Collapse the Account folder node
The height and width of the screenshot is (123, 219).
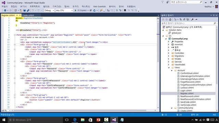click(x=172, y=70)
